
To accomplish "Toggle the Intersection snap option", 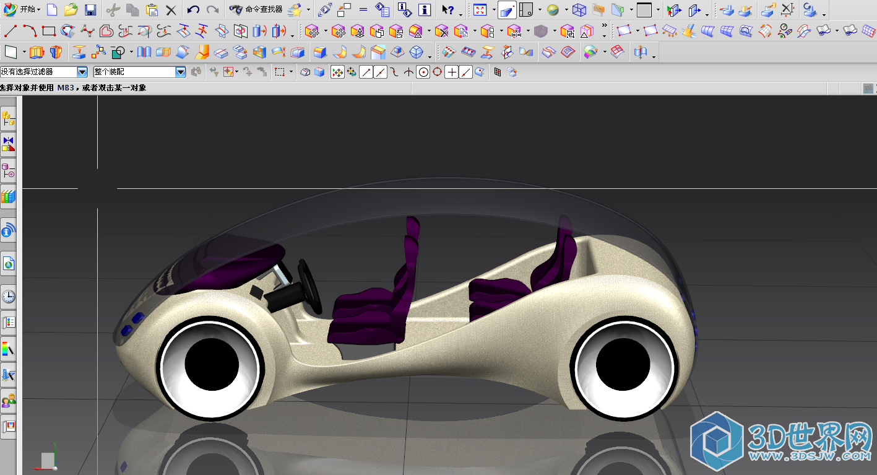I will pos(409,72).
